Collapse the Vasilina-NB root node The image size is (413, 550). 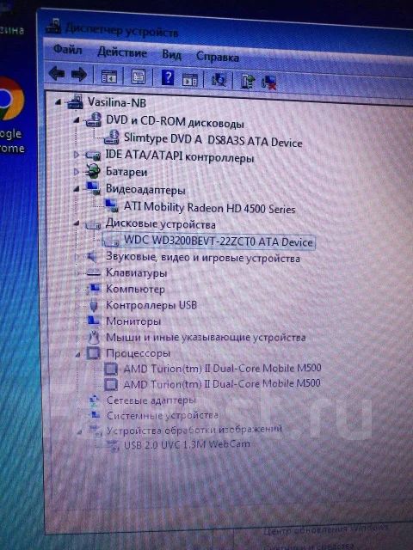point(58,102)
